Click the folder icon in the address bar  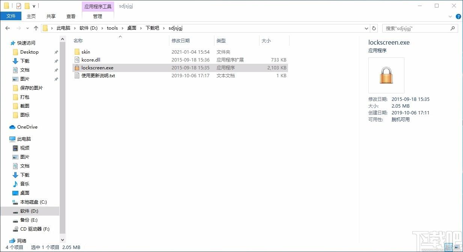pyautogui.click(x=45, y=28)
